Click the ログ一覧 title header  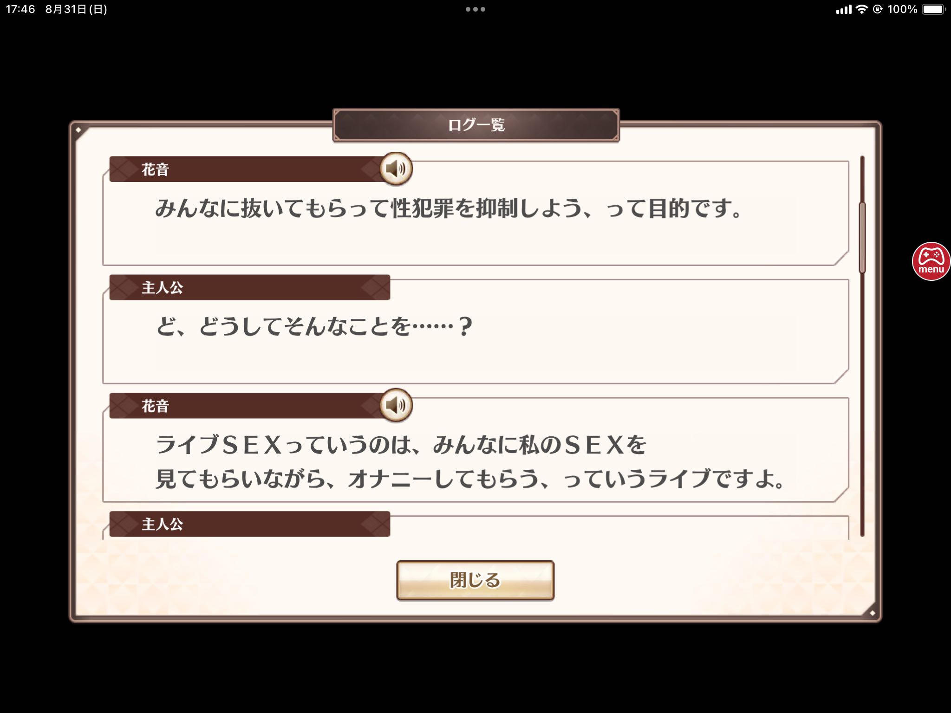(x=476, y=125)
